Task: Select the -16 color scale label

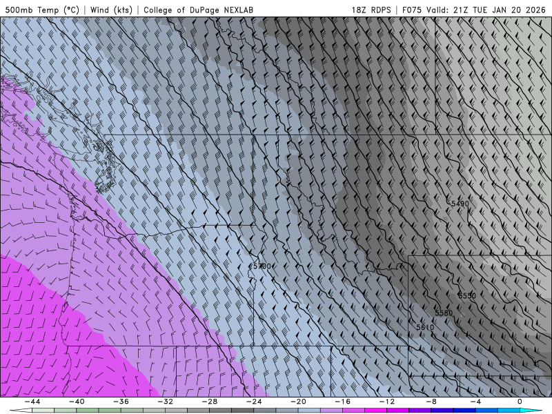Action: click(x=342, y=402)
